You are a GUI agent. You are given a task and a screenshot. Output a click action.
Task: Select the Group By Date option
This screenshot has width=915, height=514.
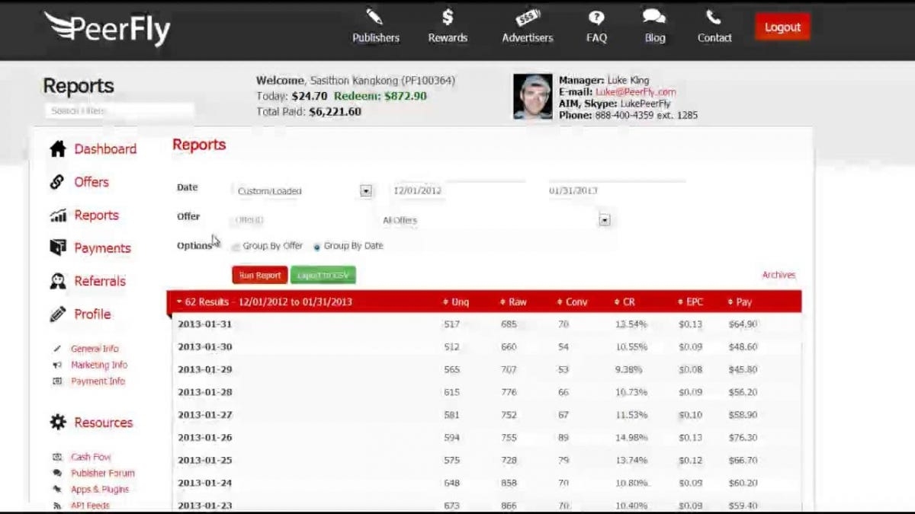[x=317, y=247]
